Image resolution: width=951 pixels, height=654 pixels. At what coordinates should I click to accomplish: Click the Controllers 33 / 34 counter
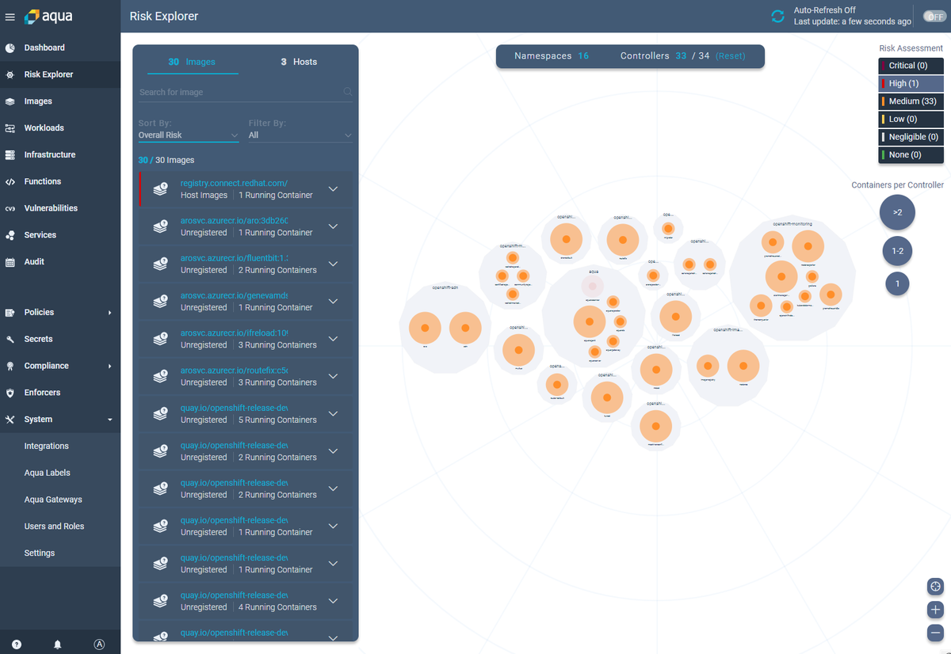(665, 56)
